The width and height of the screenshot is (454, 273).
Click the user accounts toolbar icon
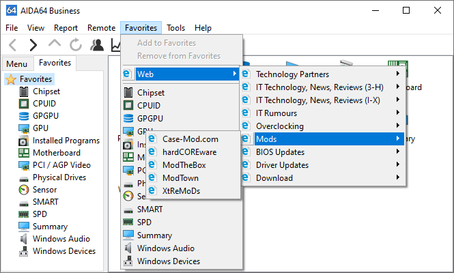point(97,45)
